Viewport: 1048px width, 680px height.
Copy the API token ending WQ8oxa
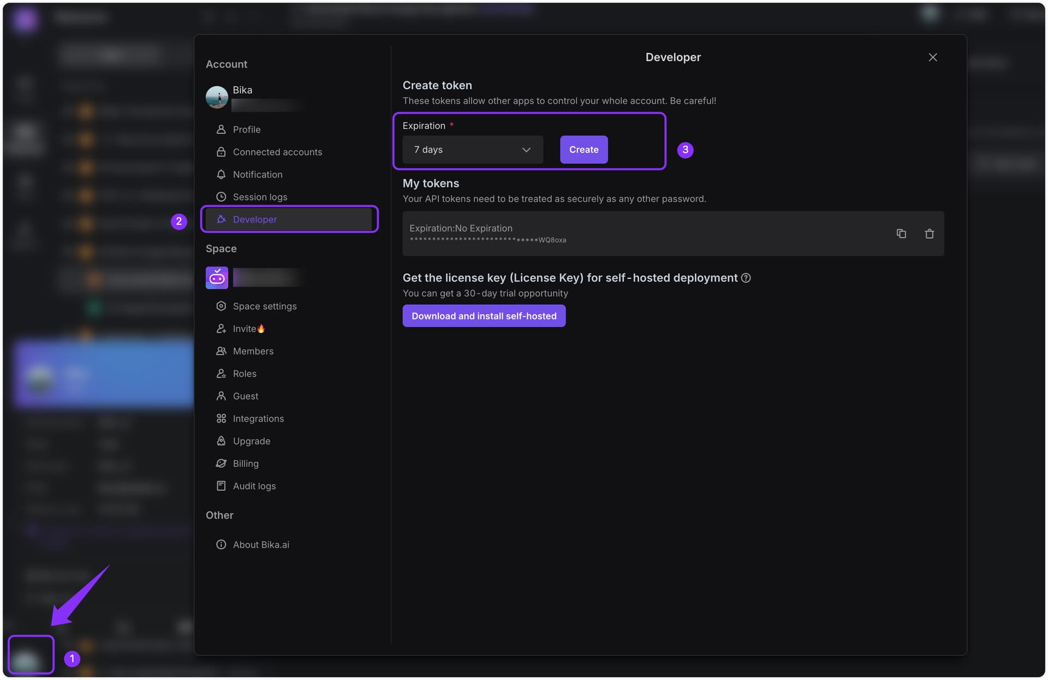coord(901,233)
